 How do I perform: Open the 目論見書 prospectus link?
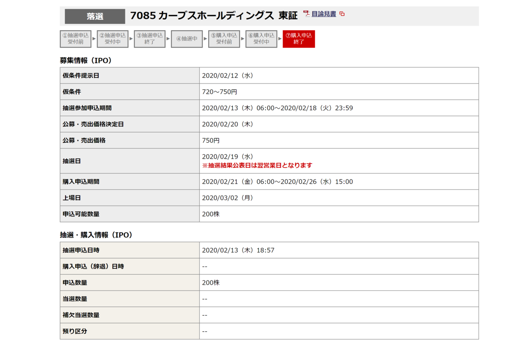(x=324, y=14)
